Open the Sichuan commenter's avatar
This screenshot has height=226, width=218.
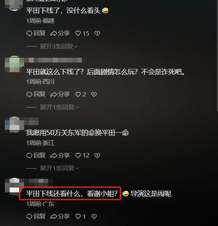(14, 64)
